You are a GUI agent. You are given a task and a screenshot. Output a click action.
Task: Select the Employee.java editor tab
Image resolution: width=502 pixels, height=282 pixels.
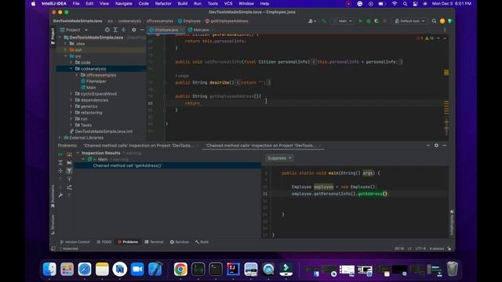coord(166,30)
